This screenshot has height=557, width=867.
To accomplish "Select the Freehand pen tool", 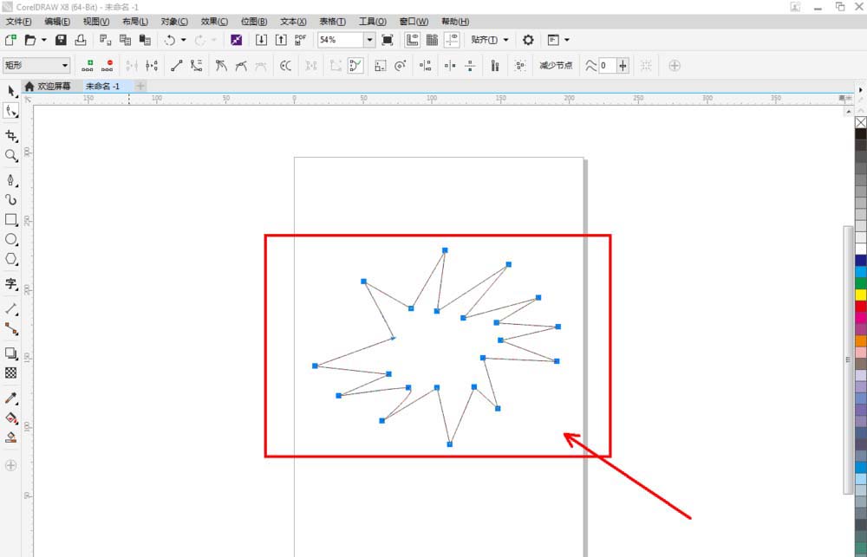I will (x=11, y=180).
